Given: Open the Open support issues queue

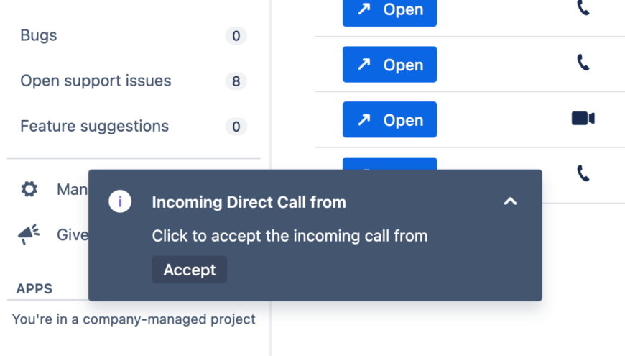Looking at the screenshot, I should [x=96, y=81].
